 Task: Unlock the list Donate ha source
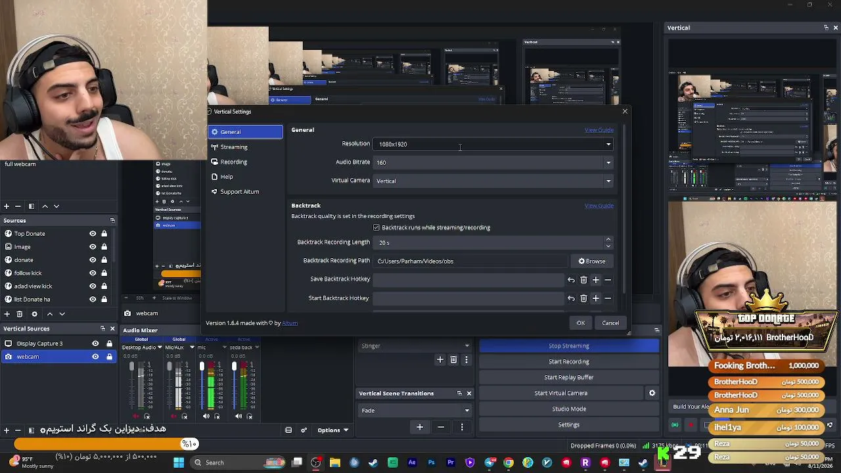coord(104,300)
